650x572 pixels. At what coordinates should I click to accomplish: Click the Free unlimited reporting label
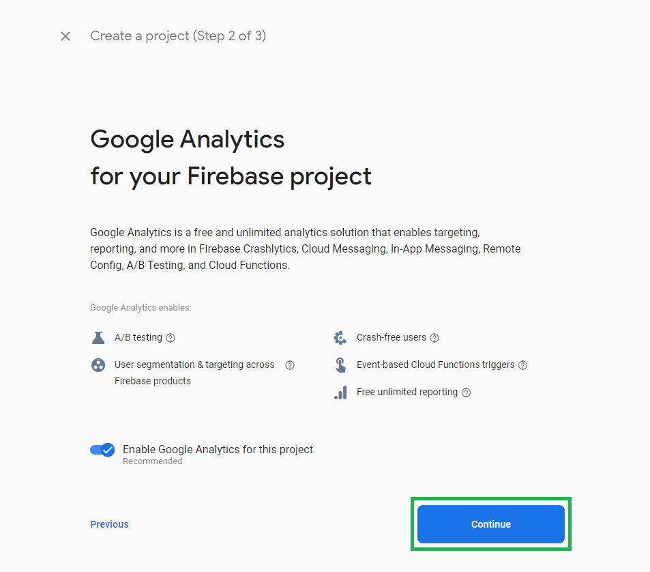click(407, 392)
